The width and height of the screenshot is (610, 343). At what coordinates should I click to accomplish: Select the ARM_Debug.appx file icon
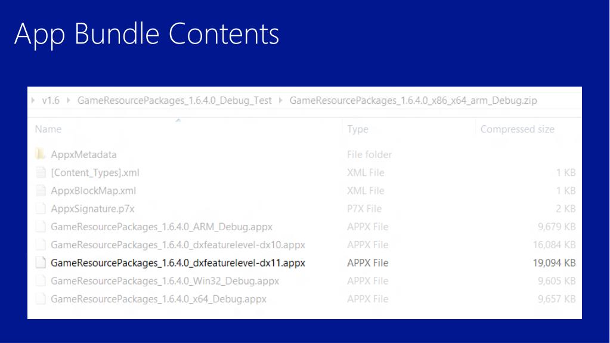pos(41,227)
